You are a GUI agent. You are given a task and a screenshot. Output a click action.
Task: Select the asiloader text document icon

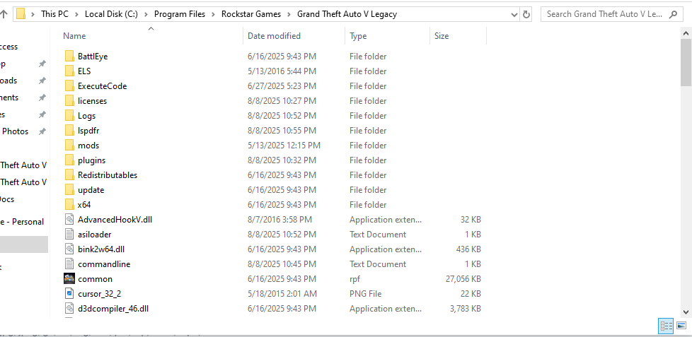[69, 235]
